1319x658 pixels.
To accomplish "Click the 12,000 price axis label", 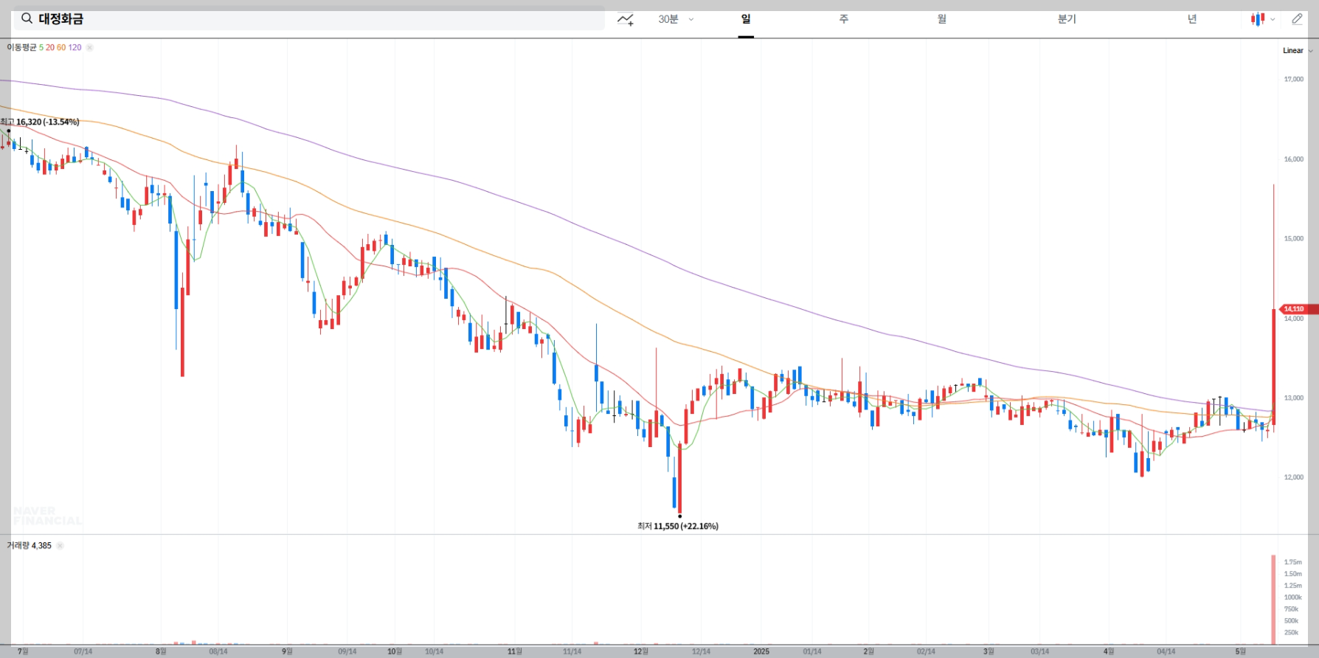I will coord(1293,477).
